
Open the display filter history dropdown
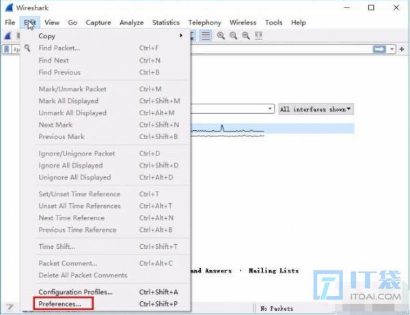point(392,49)
